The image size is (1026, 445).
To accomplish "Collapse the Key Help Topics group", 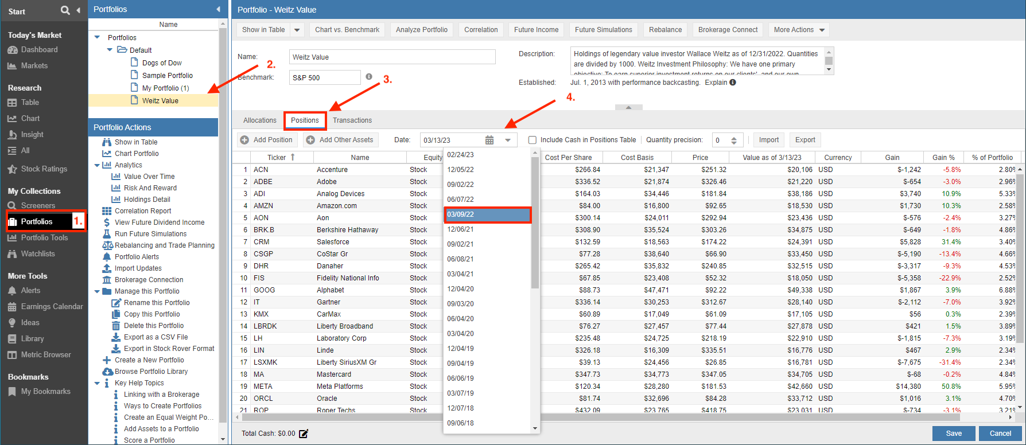I will pyautogui.click(x=97, y=383).
